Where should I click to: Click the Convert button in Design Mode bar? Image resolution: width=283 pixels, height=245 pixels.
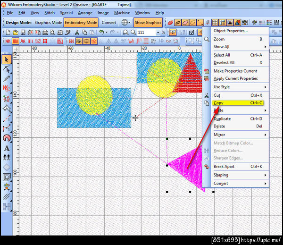[109, 23]
